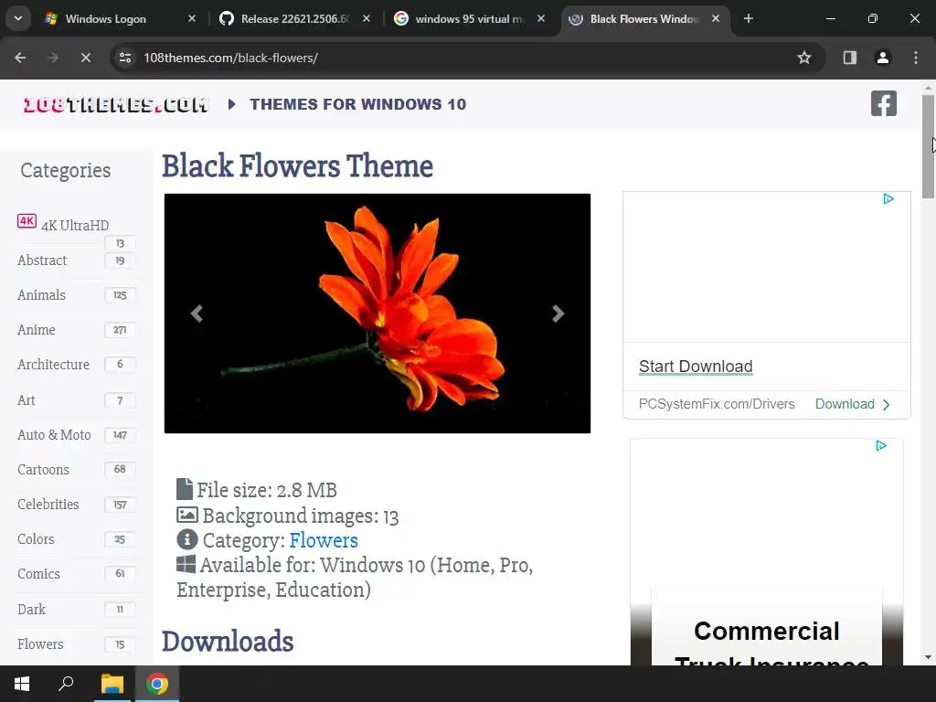This screenshot has height=702, width=936.
Task: Go back to the previous page
Action: 20,58
